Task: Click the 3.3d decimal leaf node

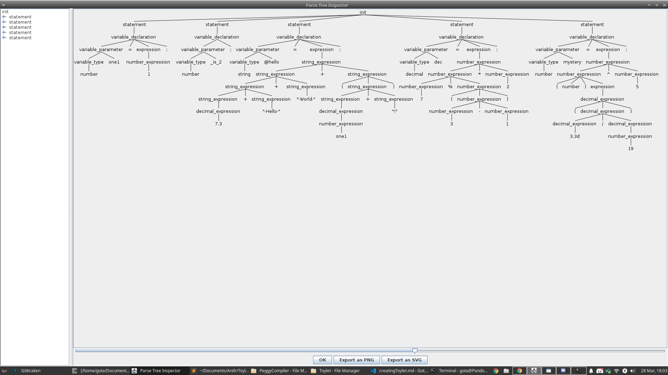Action: (x=575, y=136)
